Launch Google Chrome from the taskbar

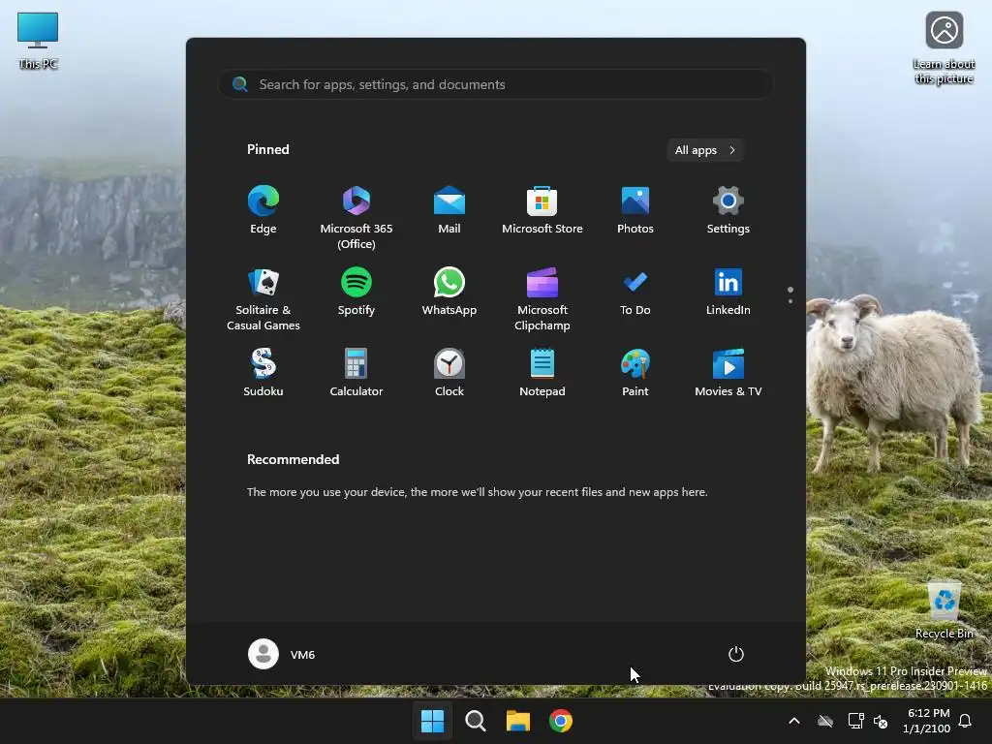[561, 721]
